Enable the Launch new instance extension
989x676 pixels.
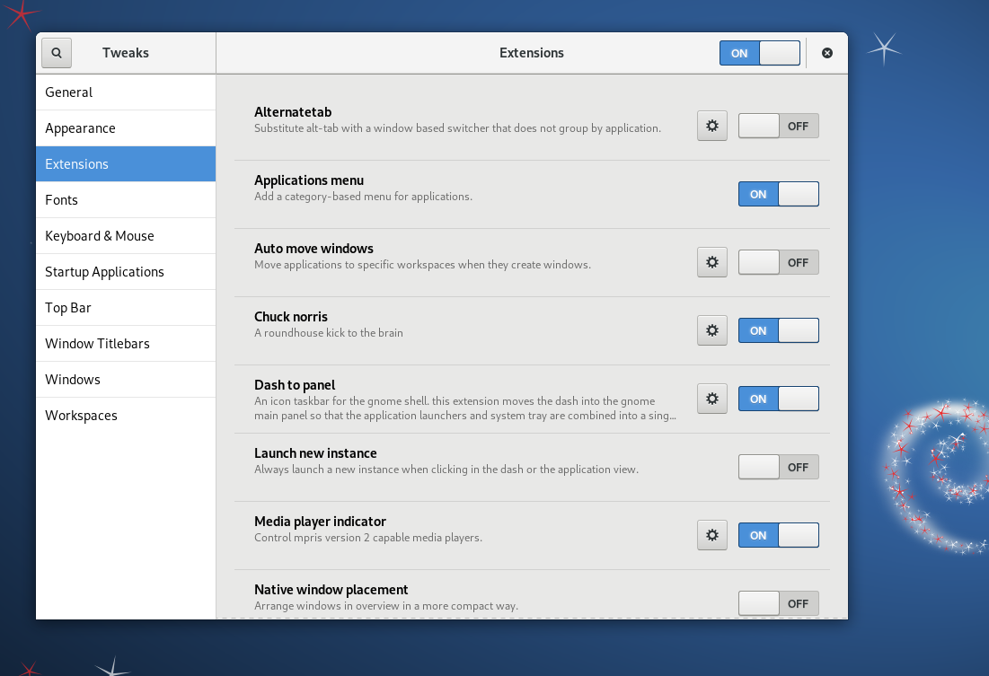tap(778, 467)
